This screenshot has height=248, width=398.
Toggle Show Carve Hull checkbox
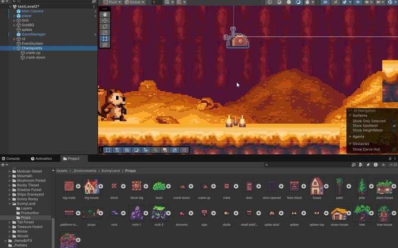pos(394,149)
